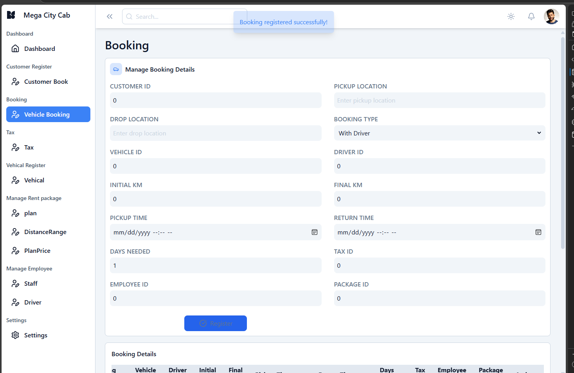The width and height of the screenshot is (574, 373).
Task: Go to PlanPrice page
Action: coord(48,250)
